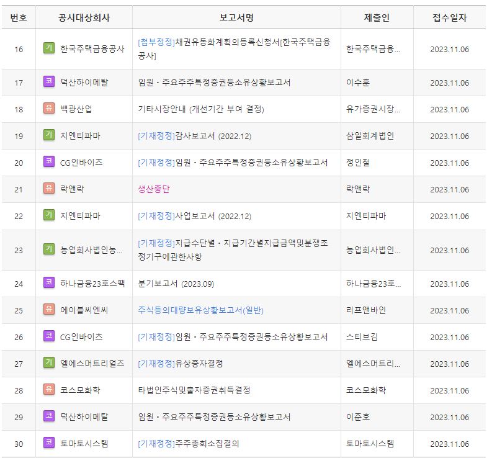Click the purple 코 icon in row 17
The width and height of the screenshot is (492, 458).
pyautogui.click(x=49, y=82)
